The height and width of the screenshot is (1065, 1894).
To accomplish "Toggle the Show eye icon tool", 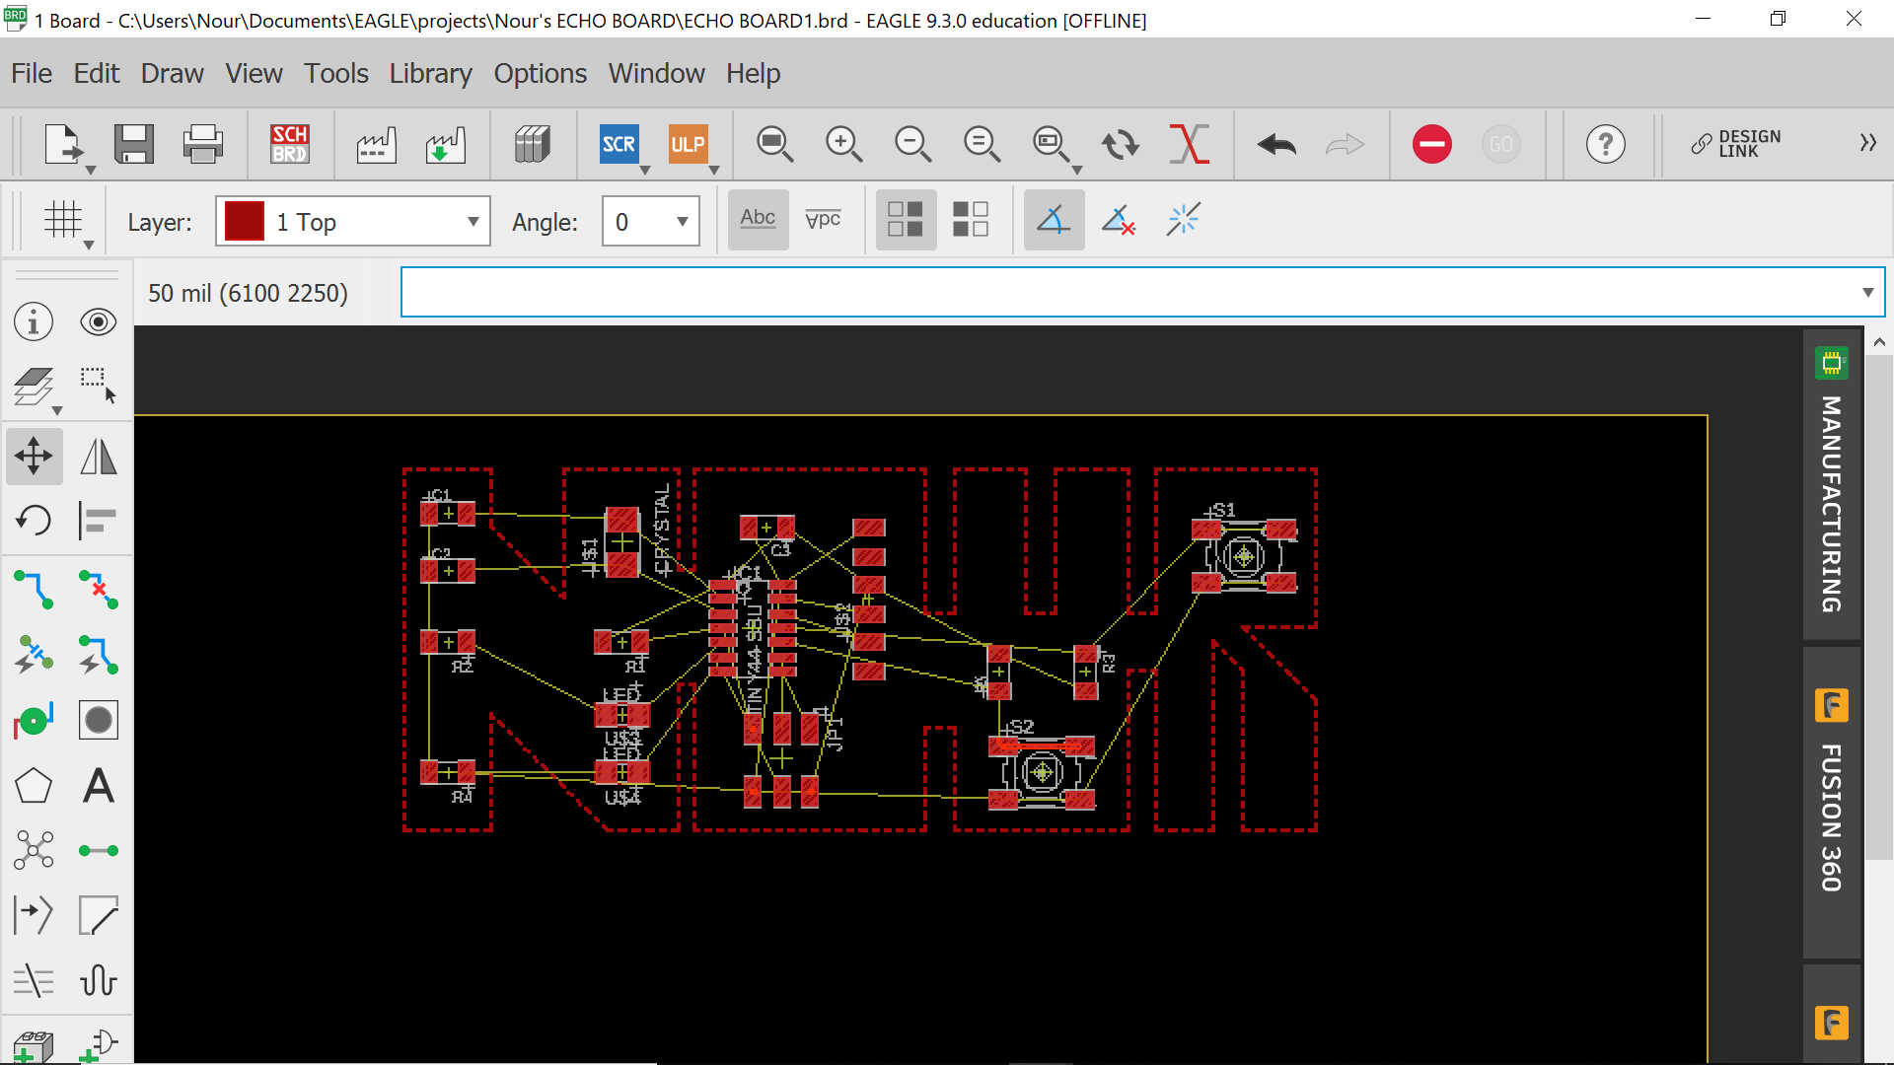I will (99, 321).
